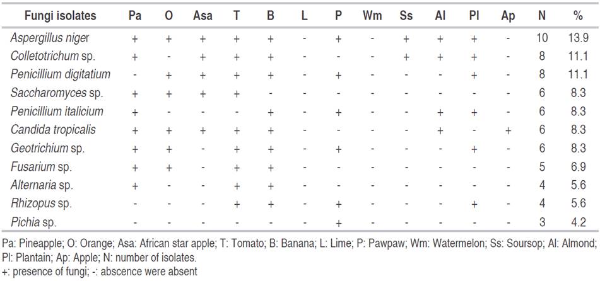Image resolution: width=600 pixels, height=281 pixels.
Task: Select the Penicillium digitatium row name
Action: tap(60, 75)
